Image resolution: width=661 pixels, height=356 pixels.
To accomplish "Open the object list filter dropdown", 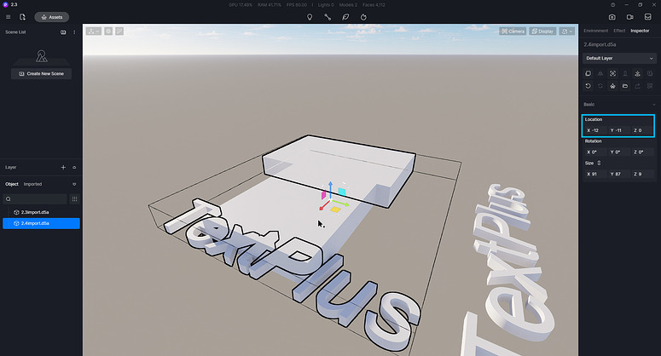I will [x=74, y=184].
